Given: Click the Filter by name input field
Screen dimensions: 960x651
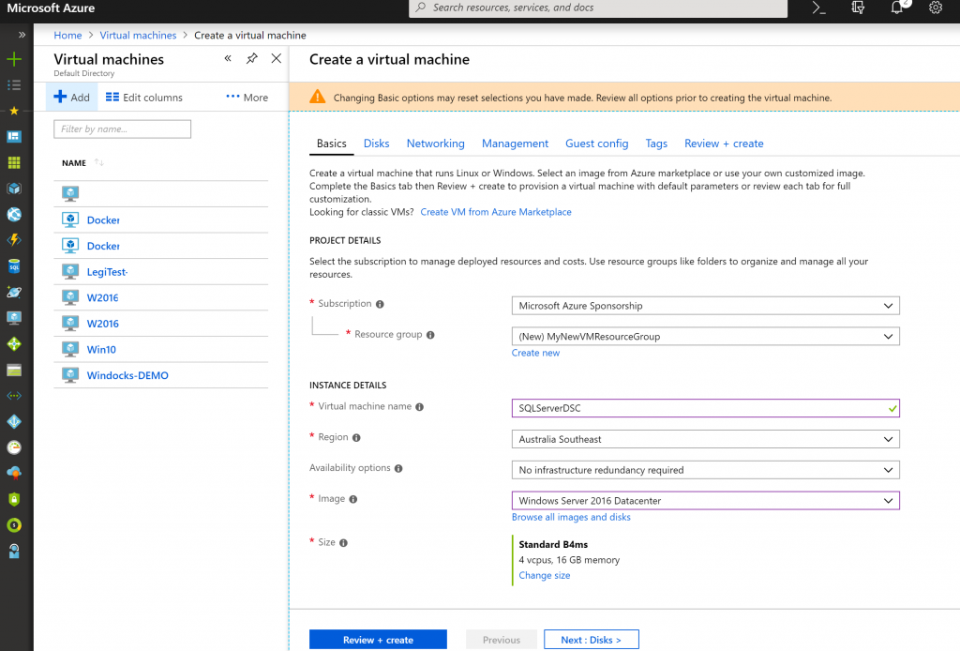Looking at the screenshot, I should pyautogui.click(x=122, y=129).
